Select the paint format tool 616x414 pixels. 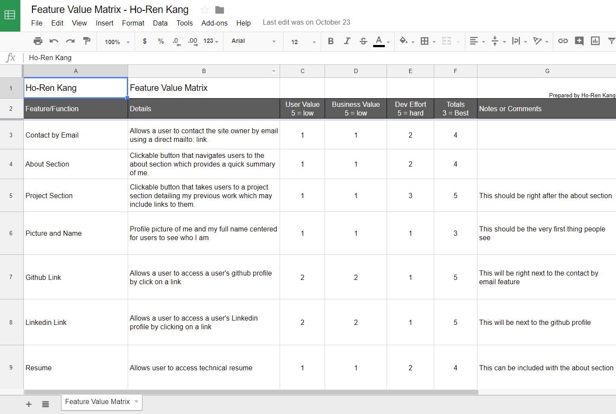pos(86,41)
